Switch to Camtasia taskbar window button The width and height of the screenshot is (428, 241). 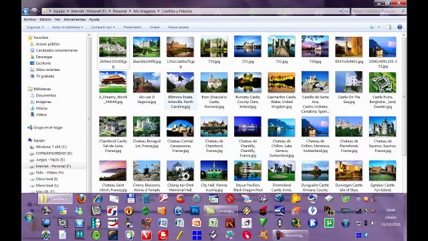coord(221,211)
